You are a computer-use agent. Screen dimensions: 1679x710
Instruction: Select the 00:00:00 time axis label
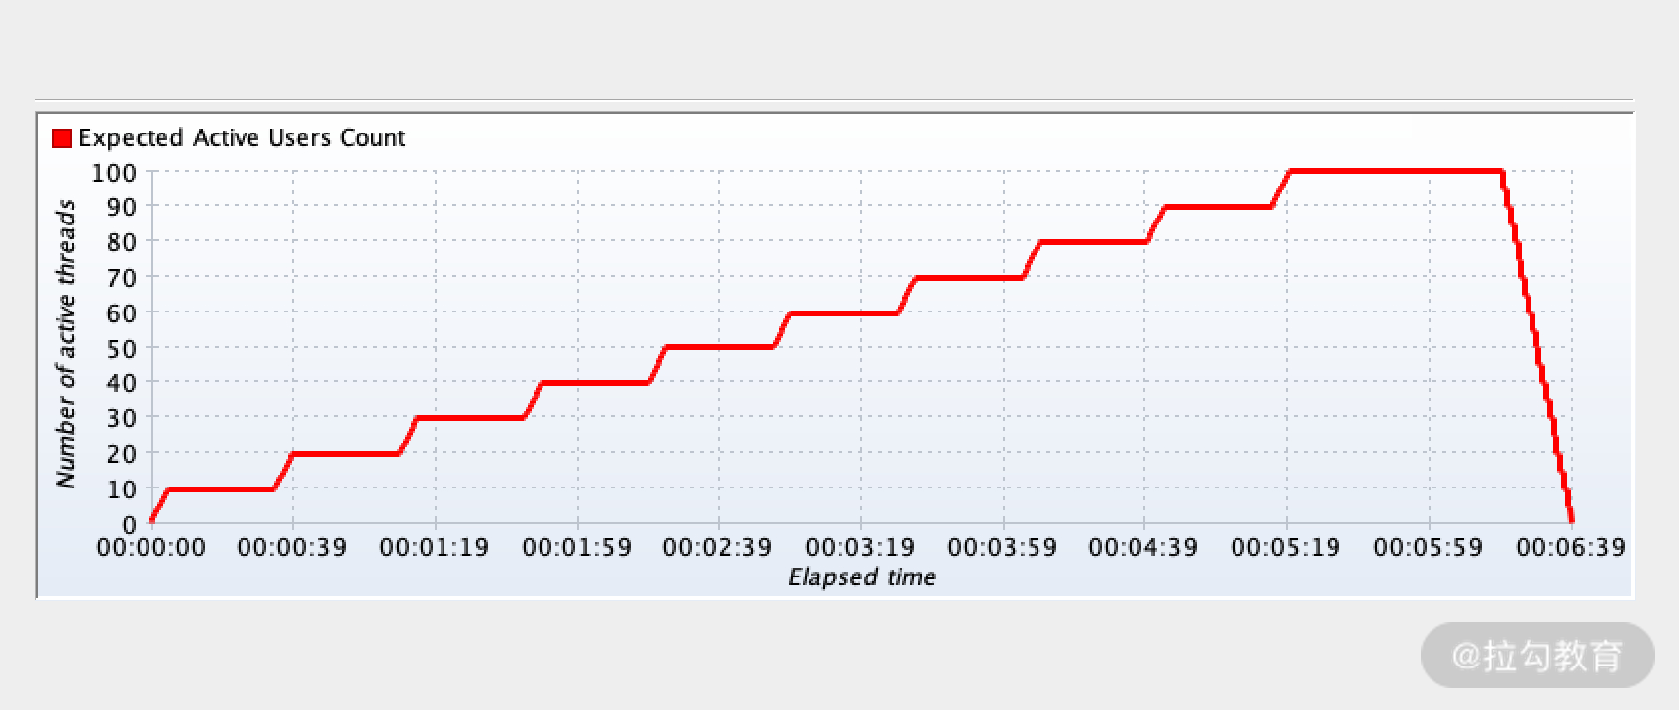tap(151, 548)
